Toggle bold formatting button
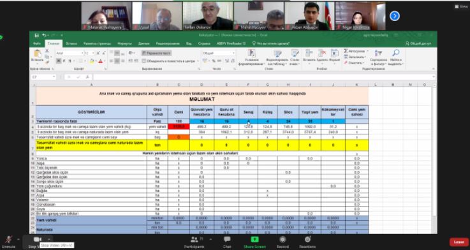470x250 pixels. pyautogui.click(x=59, y=61)
